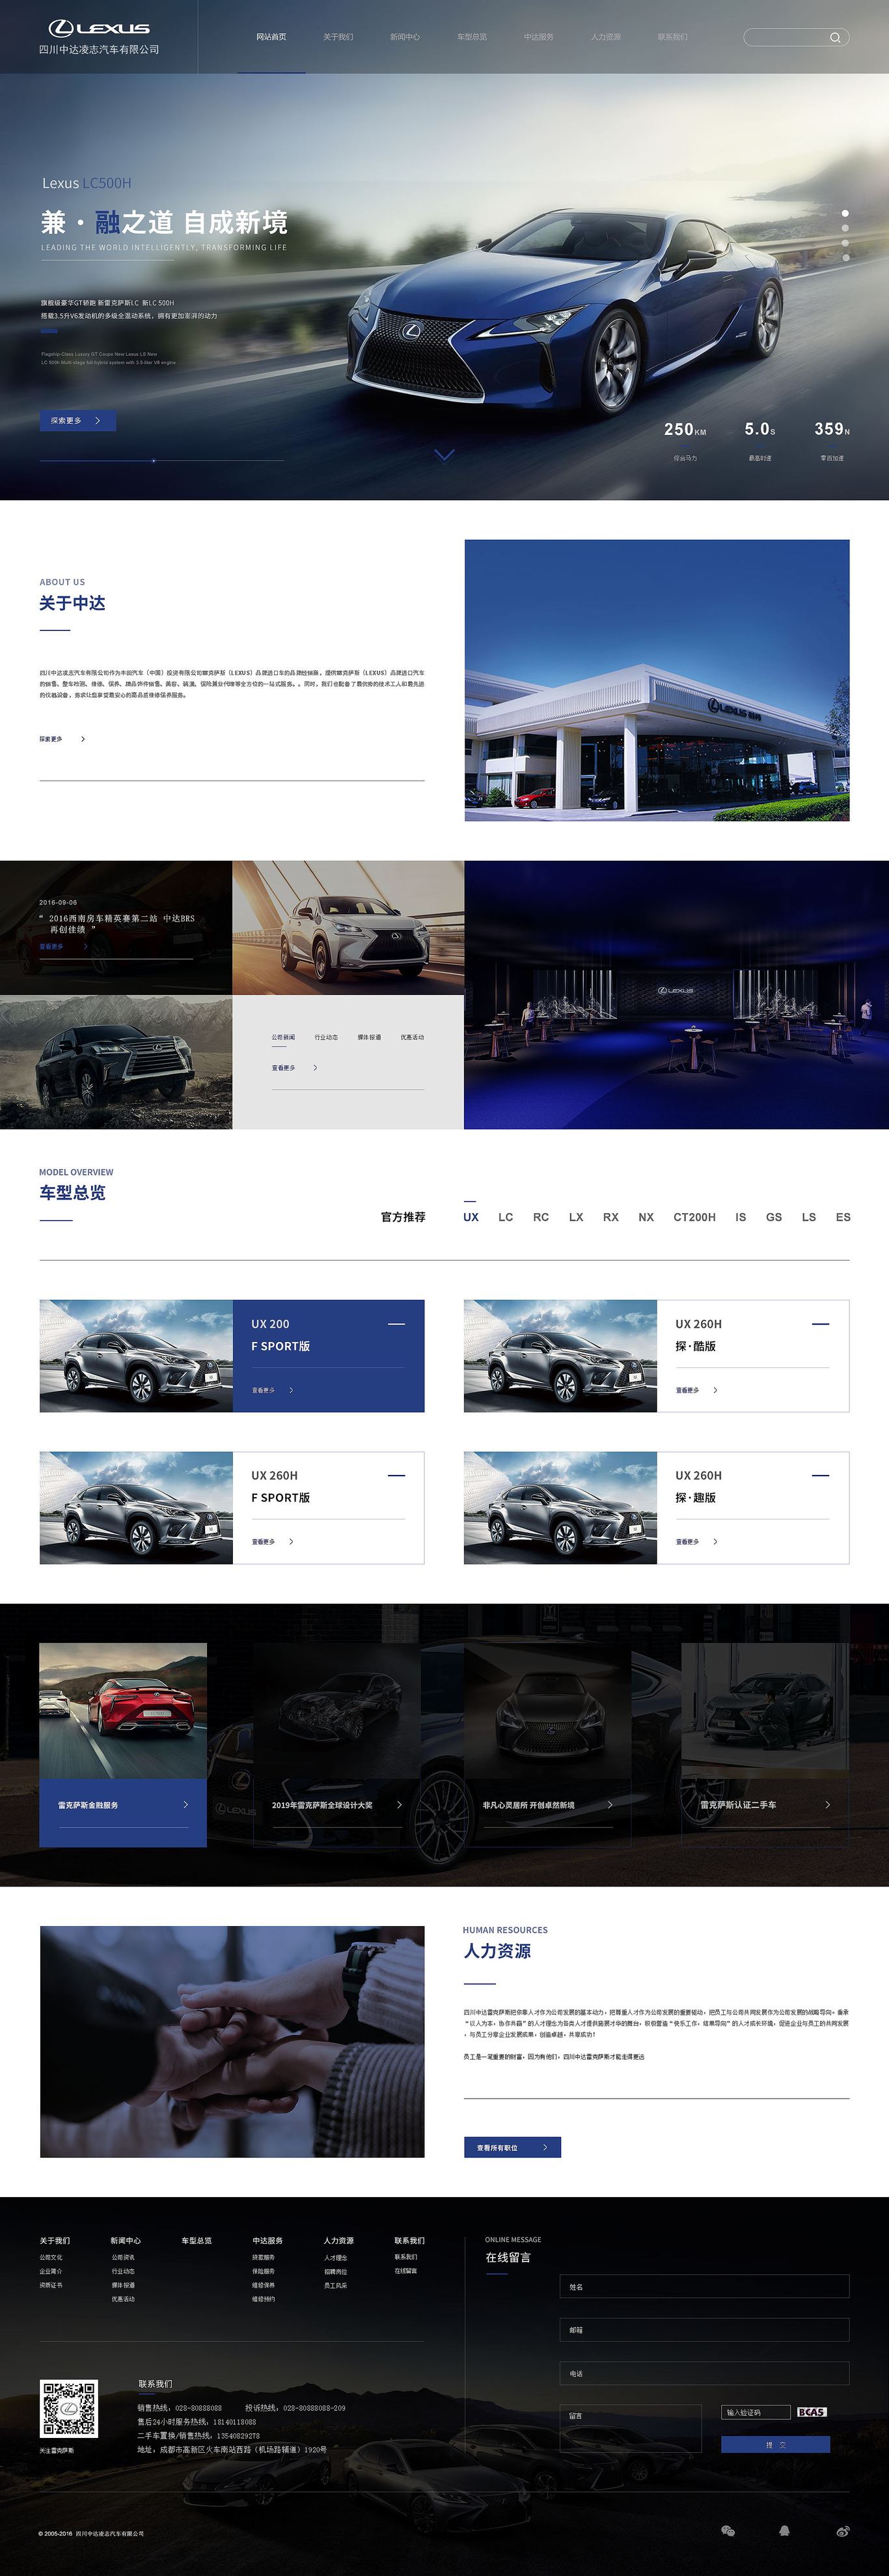The height and width of the screenshot is (2576, 889).
Task: Click the arrow on 2019年雷克萨斯全球设计大奖 tile
Action: tap(399, 1805)
